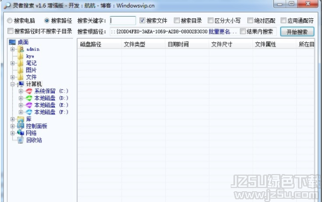Click the Desktop (桌面) monitor icon
Viewport: 322px width, 202px height.
(x=12, y=42)
